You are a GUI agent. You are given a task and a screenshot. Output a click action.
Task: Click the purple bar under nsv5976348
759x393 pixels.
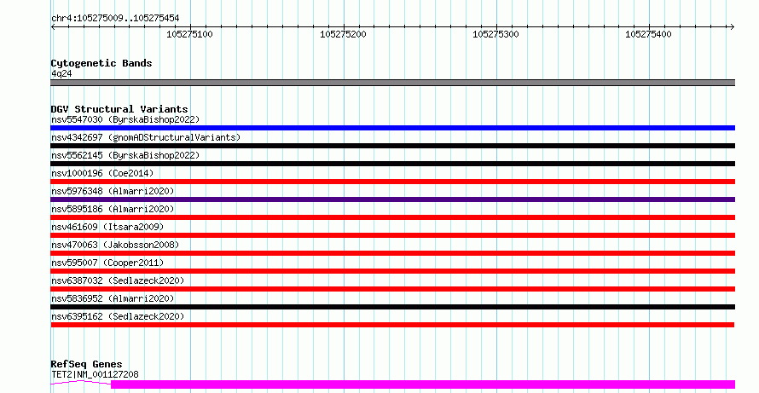click(x=392, y=199)
